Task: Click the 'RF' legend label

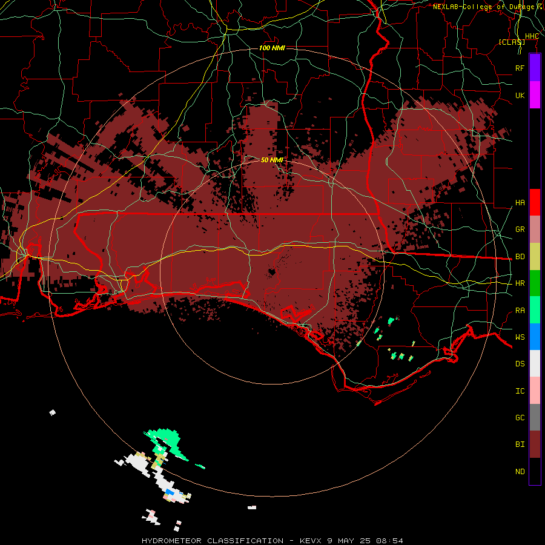Action: pos(520,68)
